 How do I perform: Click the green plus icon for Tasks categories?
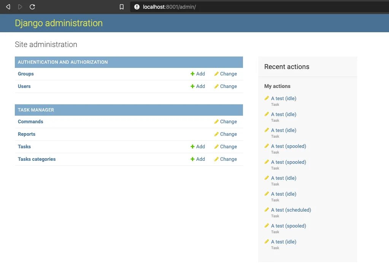coord(192,159)
